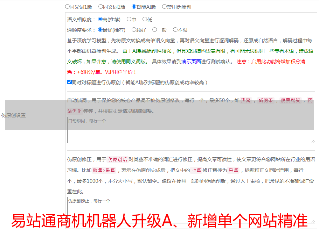Set 语义相似度 to 低
The image size is (319, 230).
coord(145,19)
